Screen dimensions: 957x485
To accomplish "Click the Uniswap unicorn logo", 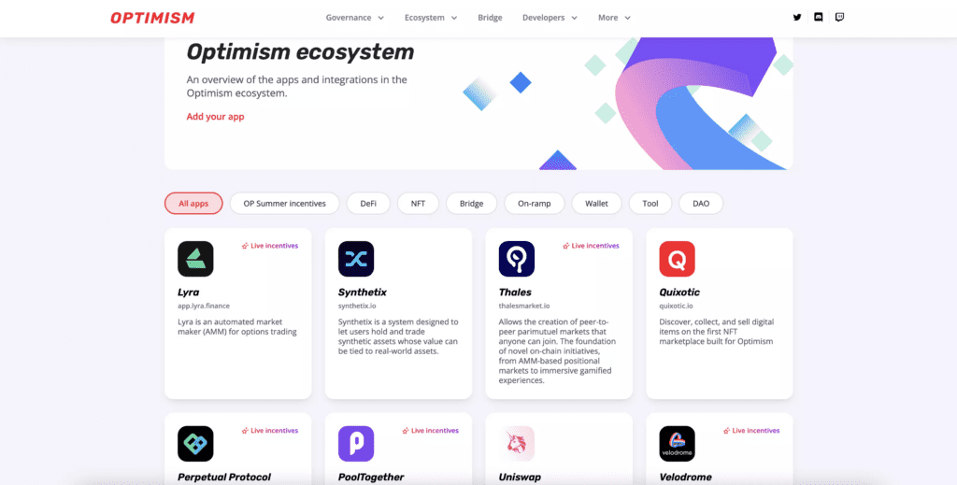I will 516,444.
